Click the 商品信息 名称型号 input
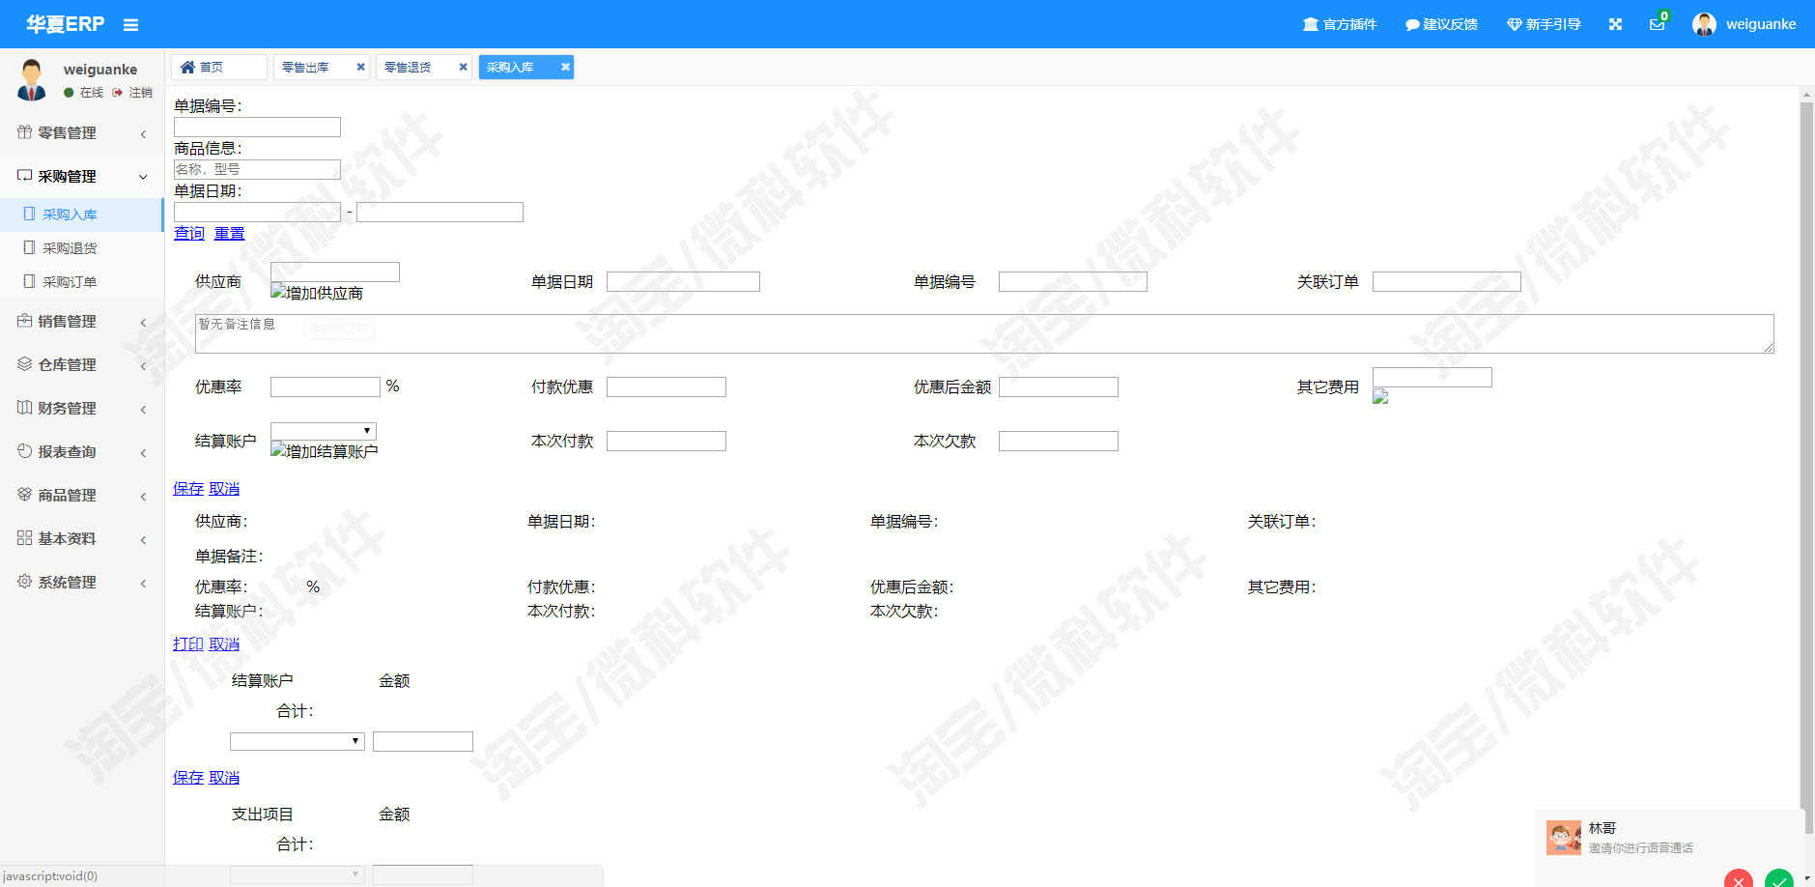The image size is (1815, 887). [x=257, y=169]
